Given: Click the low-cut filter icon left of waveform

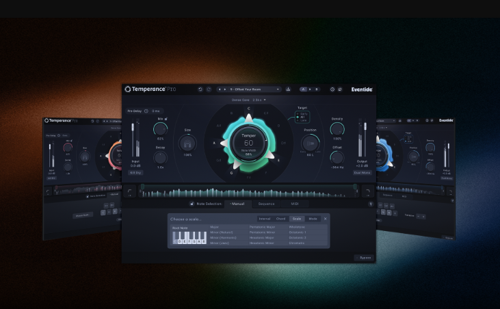Looking at the screenshot, I should 130,191.
